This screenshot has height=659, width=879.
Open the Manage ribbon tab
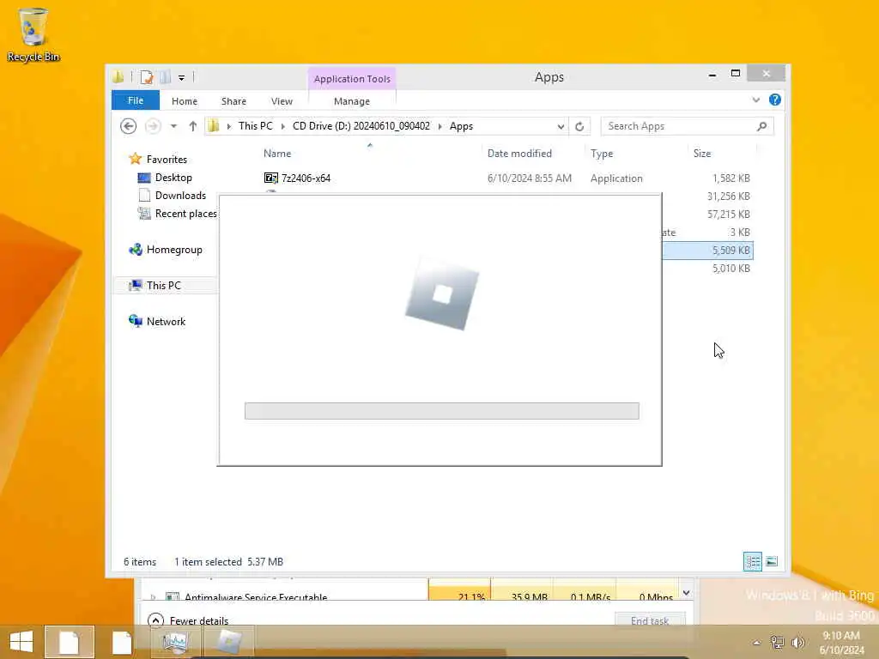(x=352, y=101)
